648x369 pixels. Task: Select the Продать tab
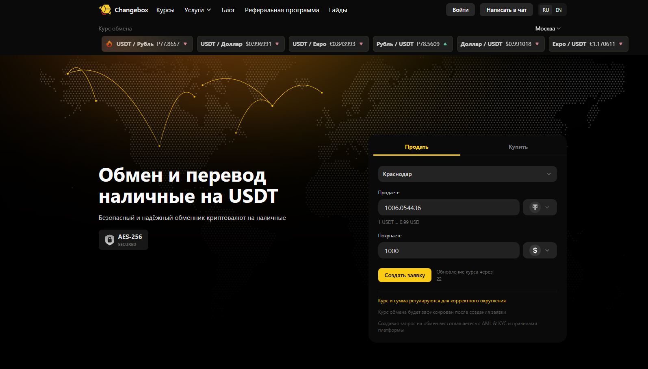416,147
